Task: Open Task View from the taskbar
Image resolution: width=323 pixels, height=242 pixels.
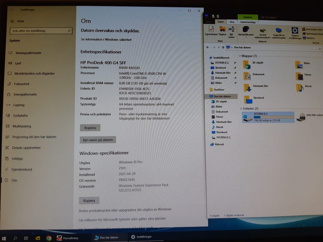Action: 26,238
